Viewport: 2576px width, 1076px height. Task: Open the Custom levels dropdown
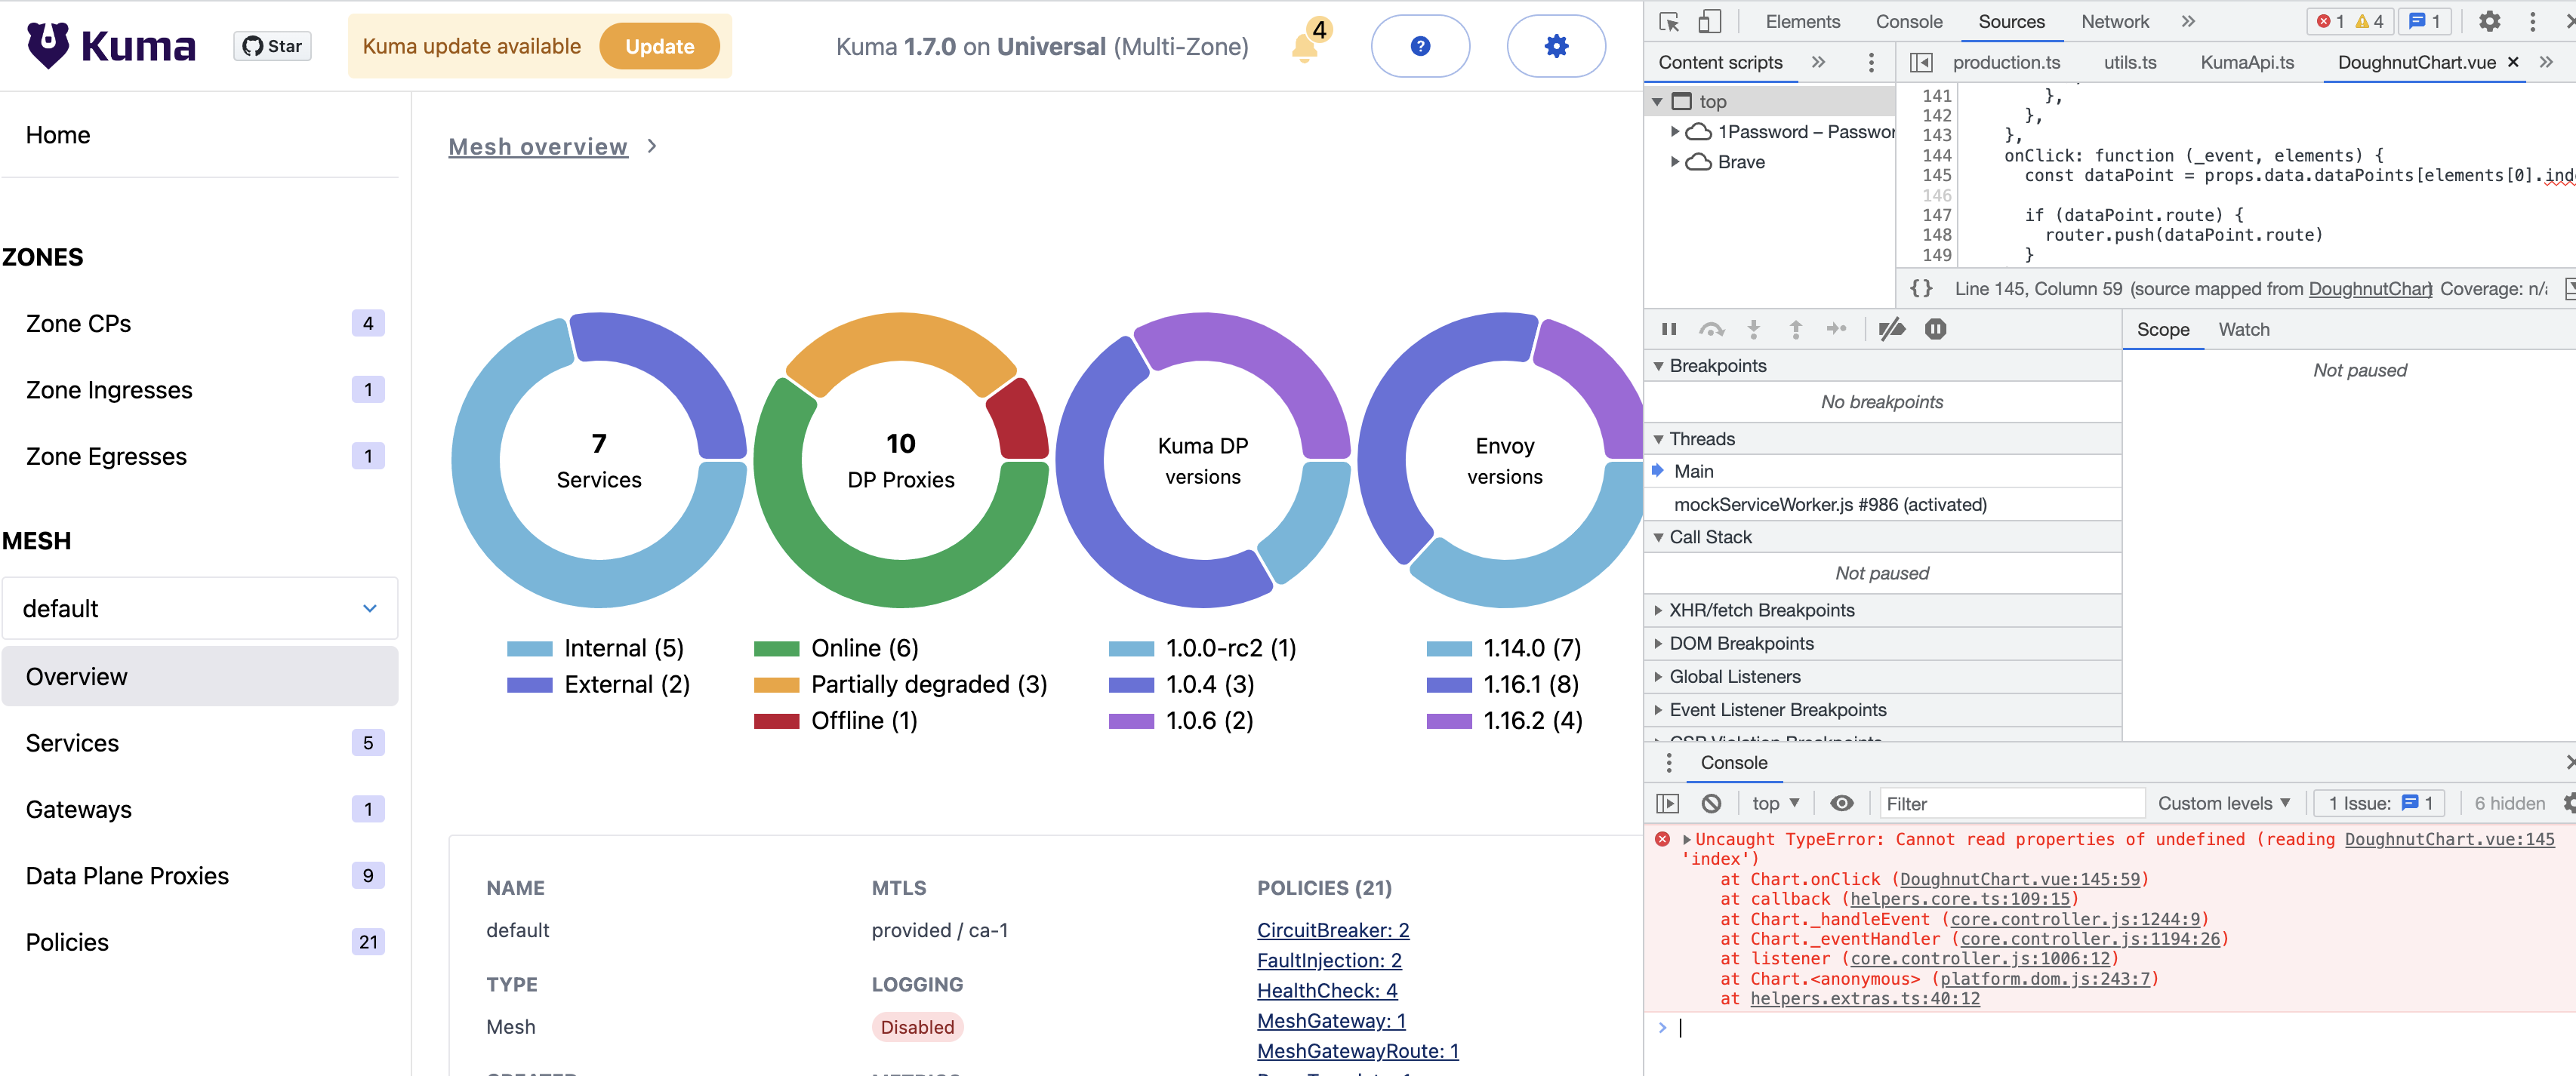(2224, 802)
